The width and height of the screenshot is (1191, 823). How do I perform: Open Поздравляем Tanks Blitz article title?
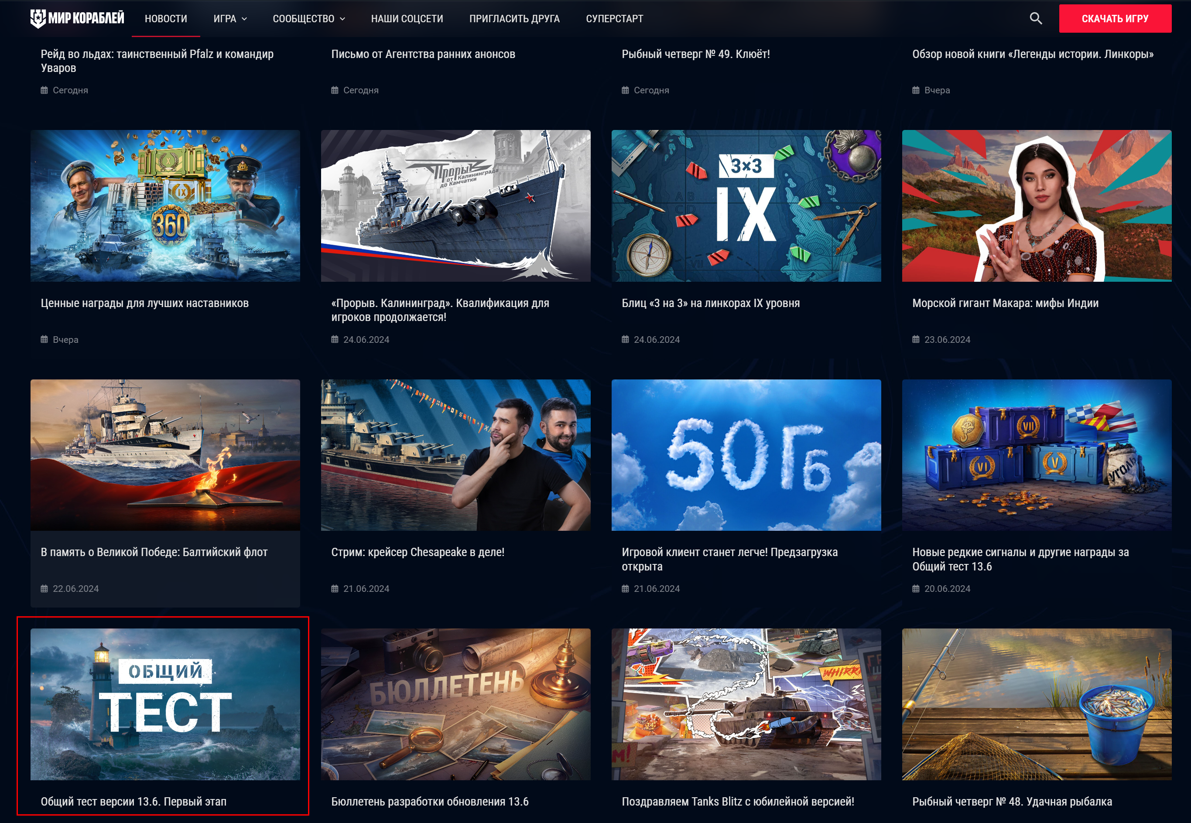(x=738, y=801)
